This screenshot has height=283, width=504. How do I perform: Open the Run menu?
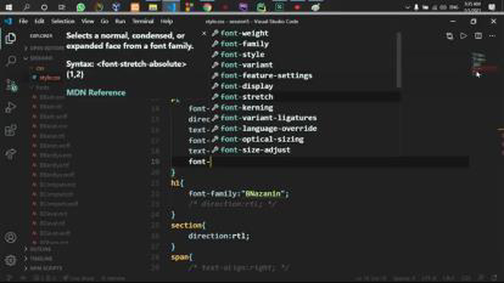pyautogui.click(x=120, y=21)
